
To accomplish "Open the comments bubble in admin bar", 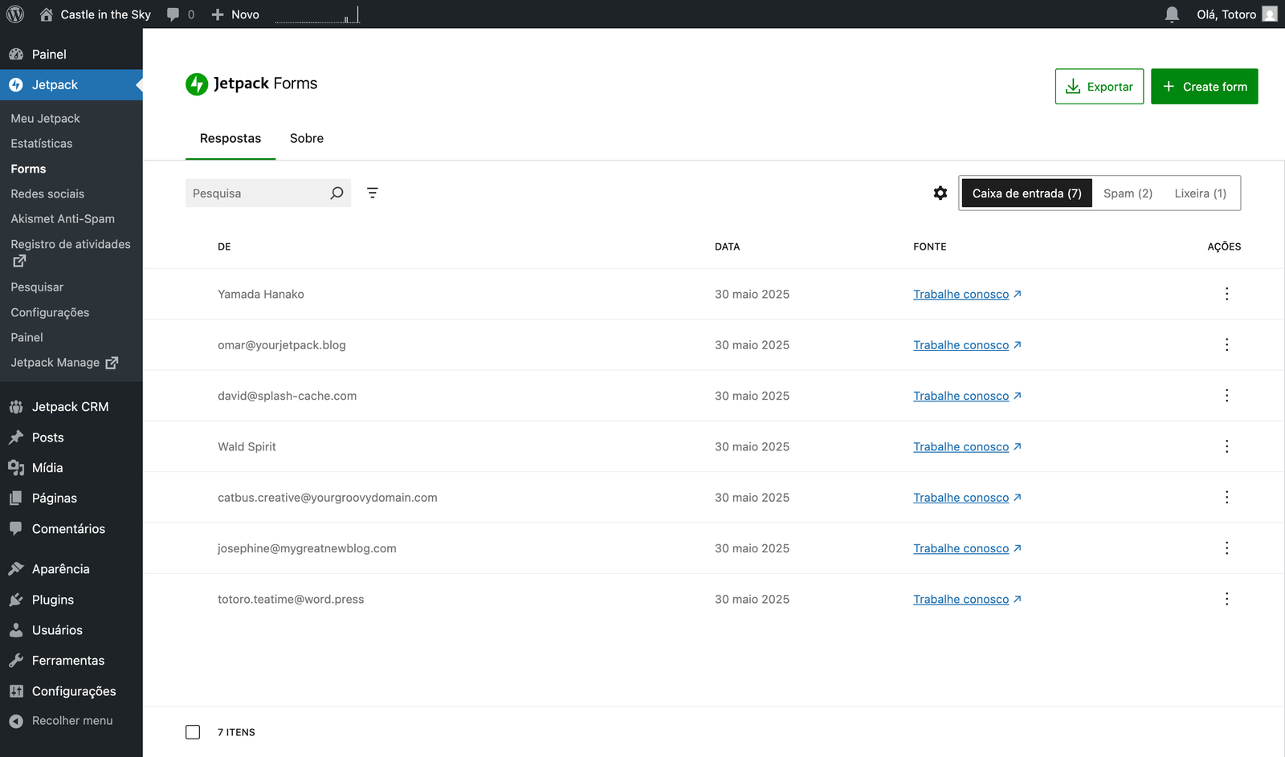I will click(180, 14).
